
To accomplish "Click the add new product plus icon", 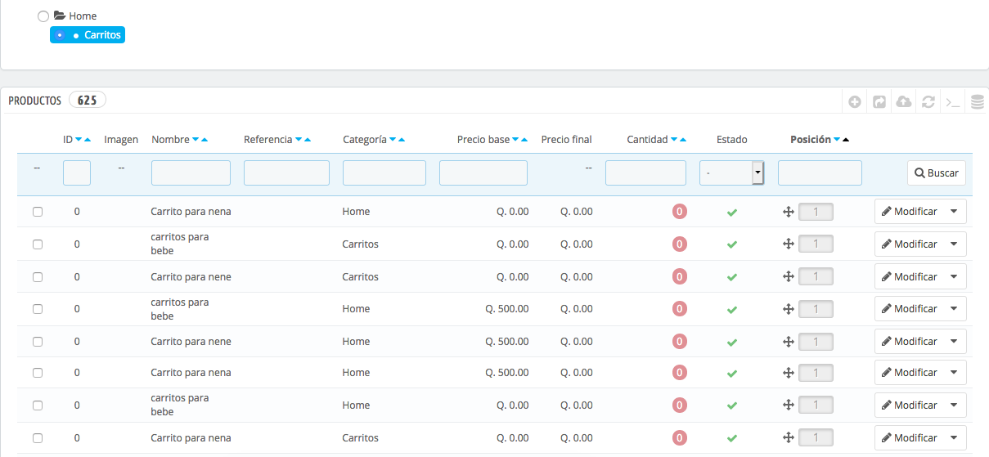I will click(855, 102).
